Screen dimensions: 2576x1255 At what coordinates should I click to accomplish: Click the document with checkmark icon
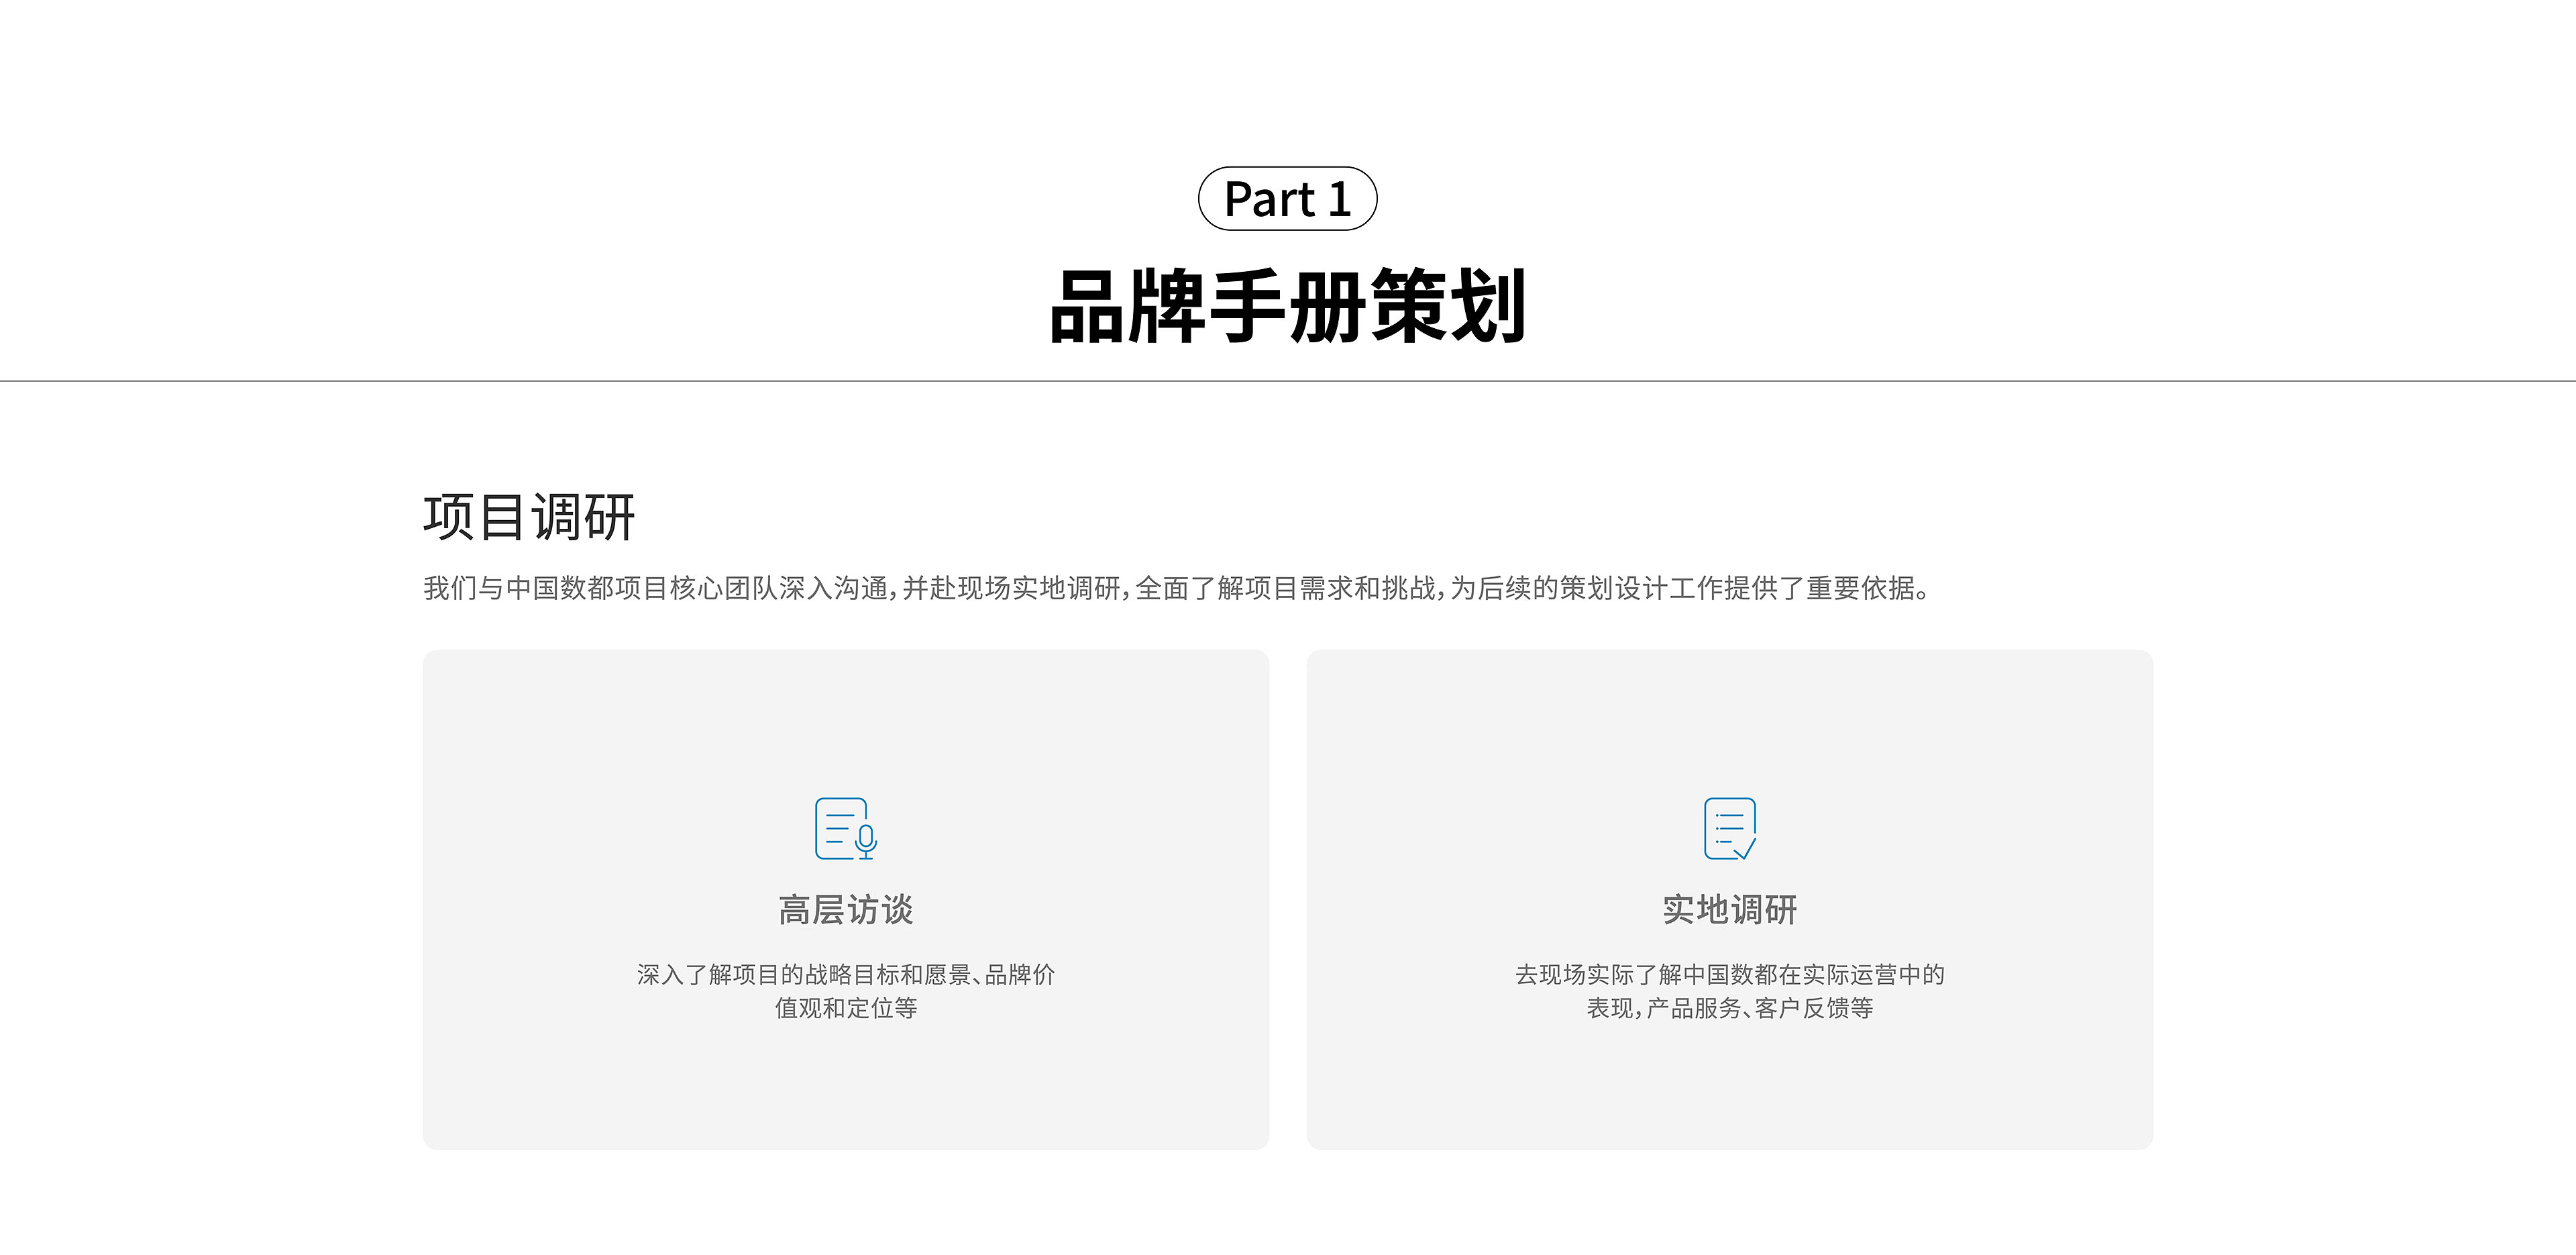coord(1729,827)
